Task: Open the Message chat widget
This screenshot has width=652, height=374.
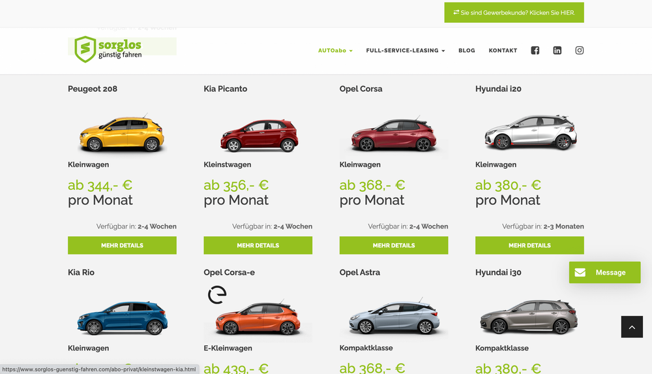Action: click(604, 272)
